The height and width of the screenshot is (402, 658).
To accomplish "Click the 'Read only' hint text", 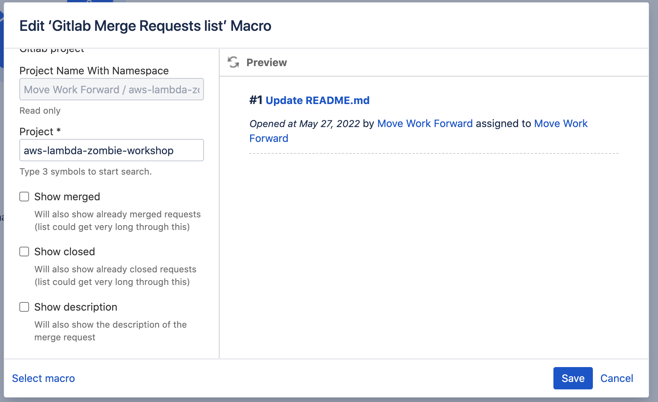I will click(x=40, y=111).
